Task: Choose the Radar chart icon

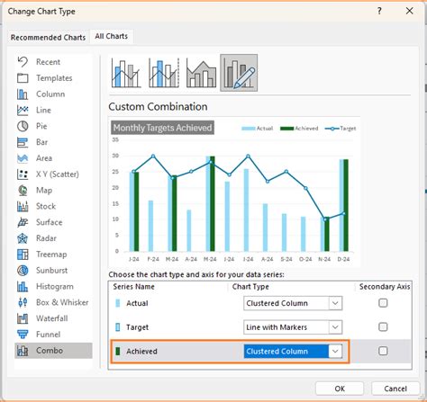Action: (x=23, y=238)
